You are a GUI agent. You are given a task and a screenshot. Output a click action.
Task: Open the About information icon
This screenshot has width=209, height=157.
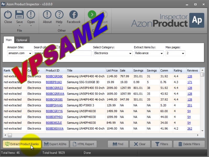[47, 15]
